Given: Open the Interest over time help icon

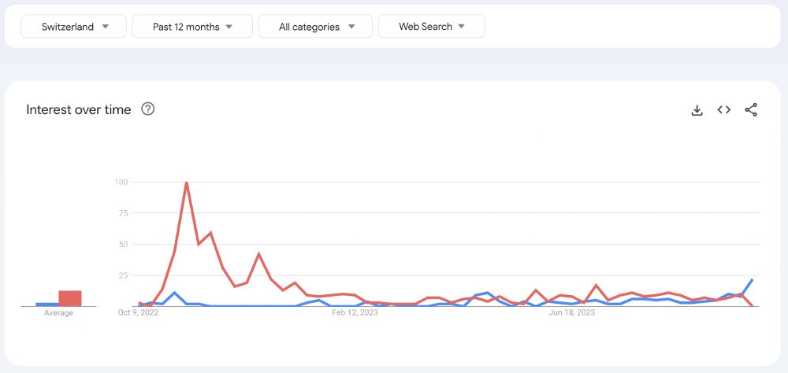Looking at the screenshot, I should tap(147, 109).
